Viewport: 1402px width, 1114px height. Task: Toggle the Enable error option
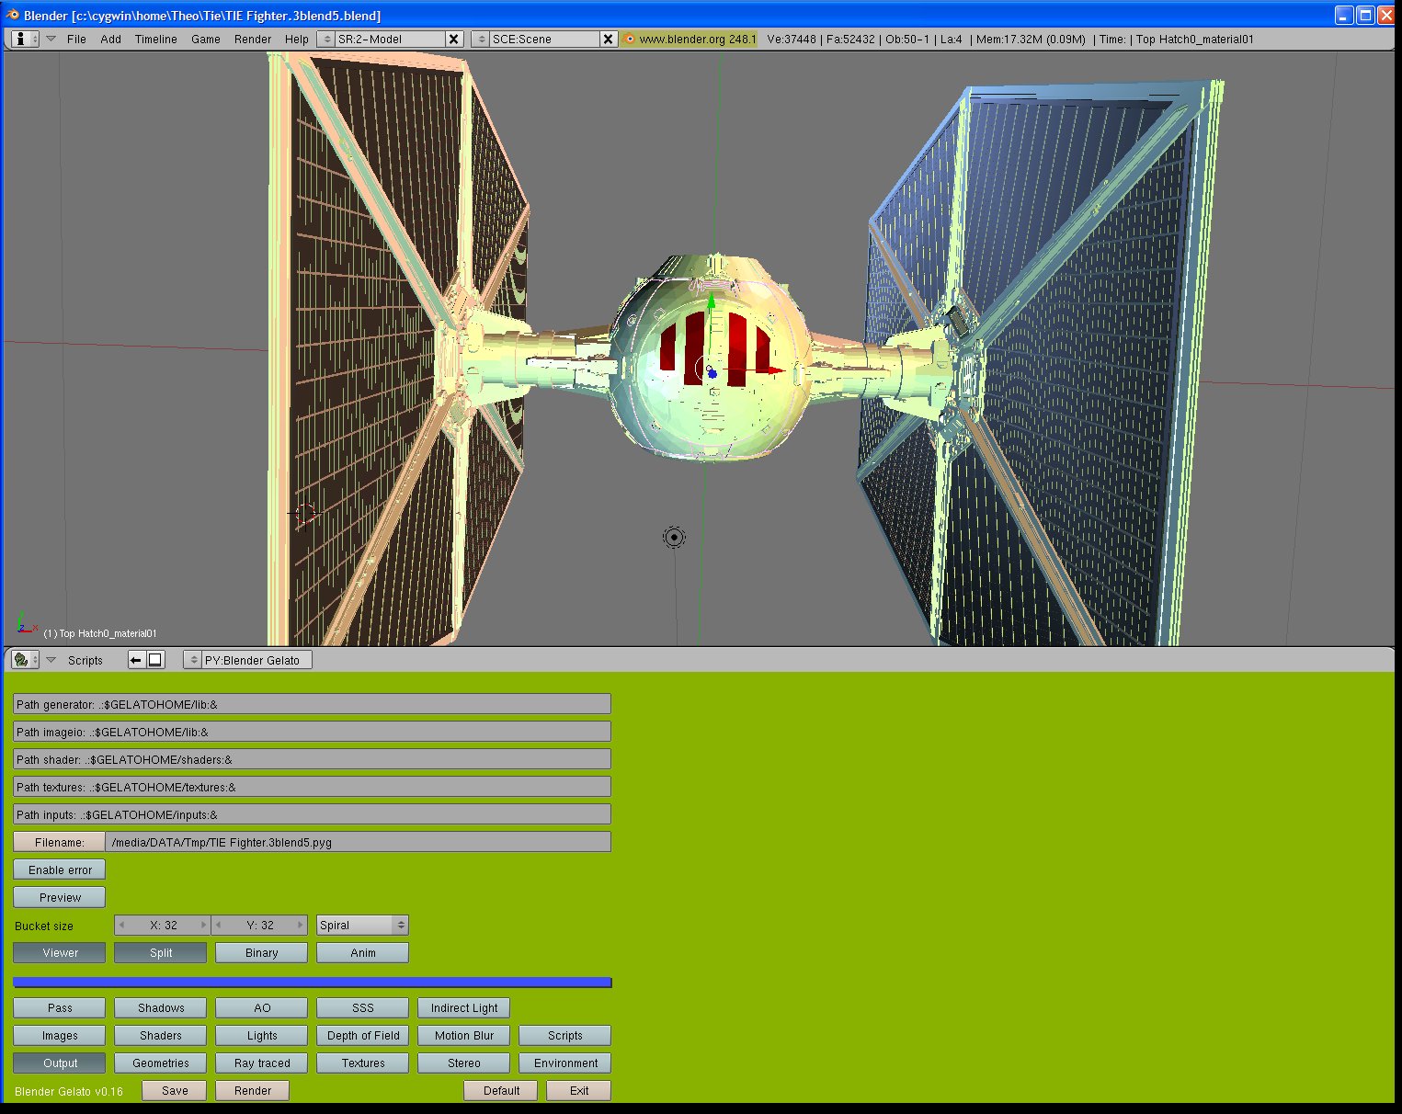(x=60, y=870)
